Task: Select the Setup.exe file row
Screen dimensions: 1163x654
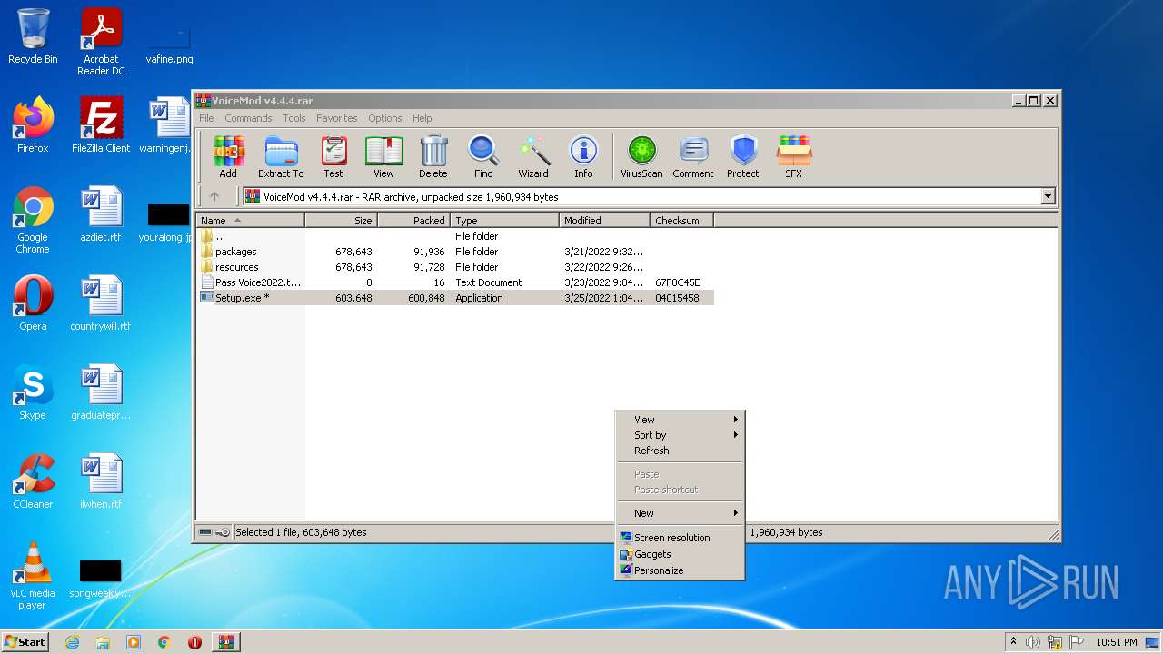Action: coord(455,298)
